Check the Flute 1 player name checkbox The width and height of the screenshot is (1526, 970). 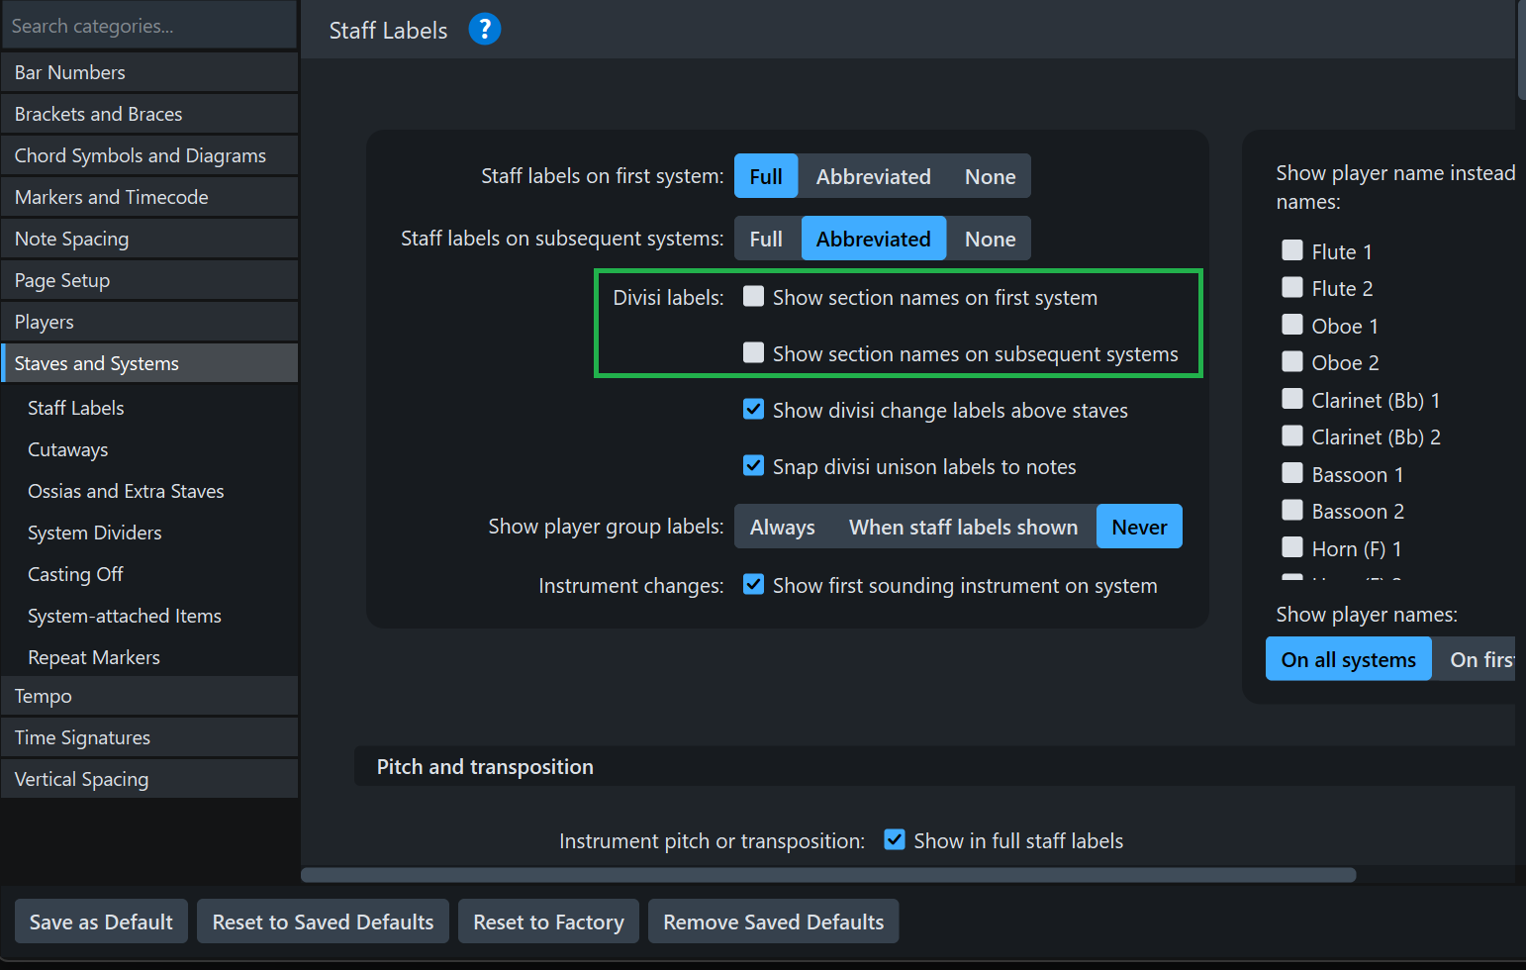tap(1292, 250)
